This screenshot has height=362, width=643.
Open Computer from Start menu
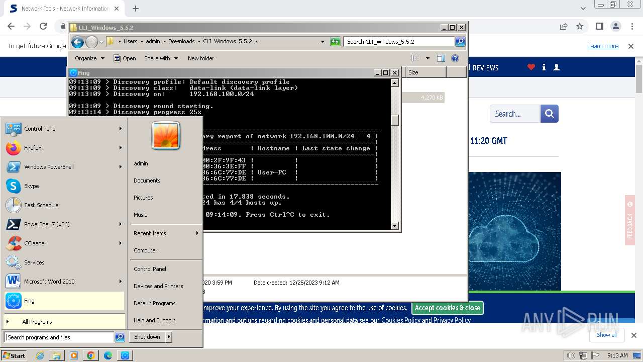146,250
